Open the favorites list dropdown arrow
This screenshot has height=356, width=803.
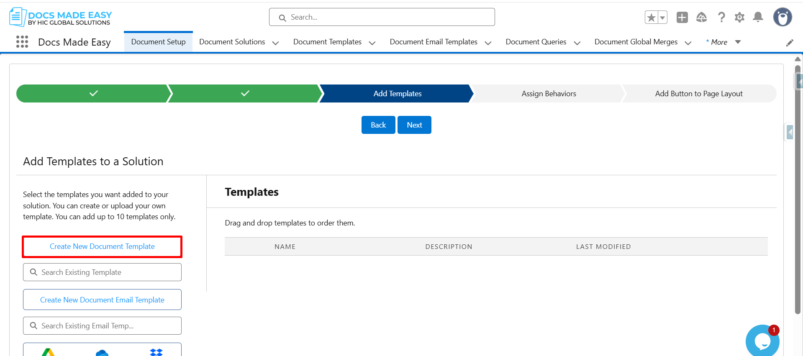point(662,18)
